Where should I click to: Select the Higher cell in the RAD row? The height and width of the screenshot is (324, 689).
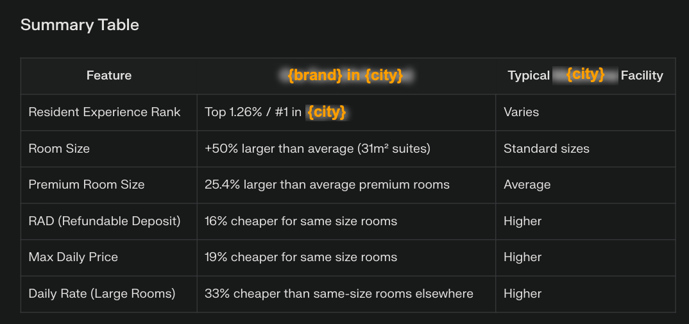[x=522, y=221]
